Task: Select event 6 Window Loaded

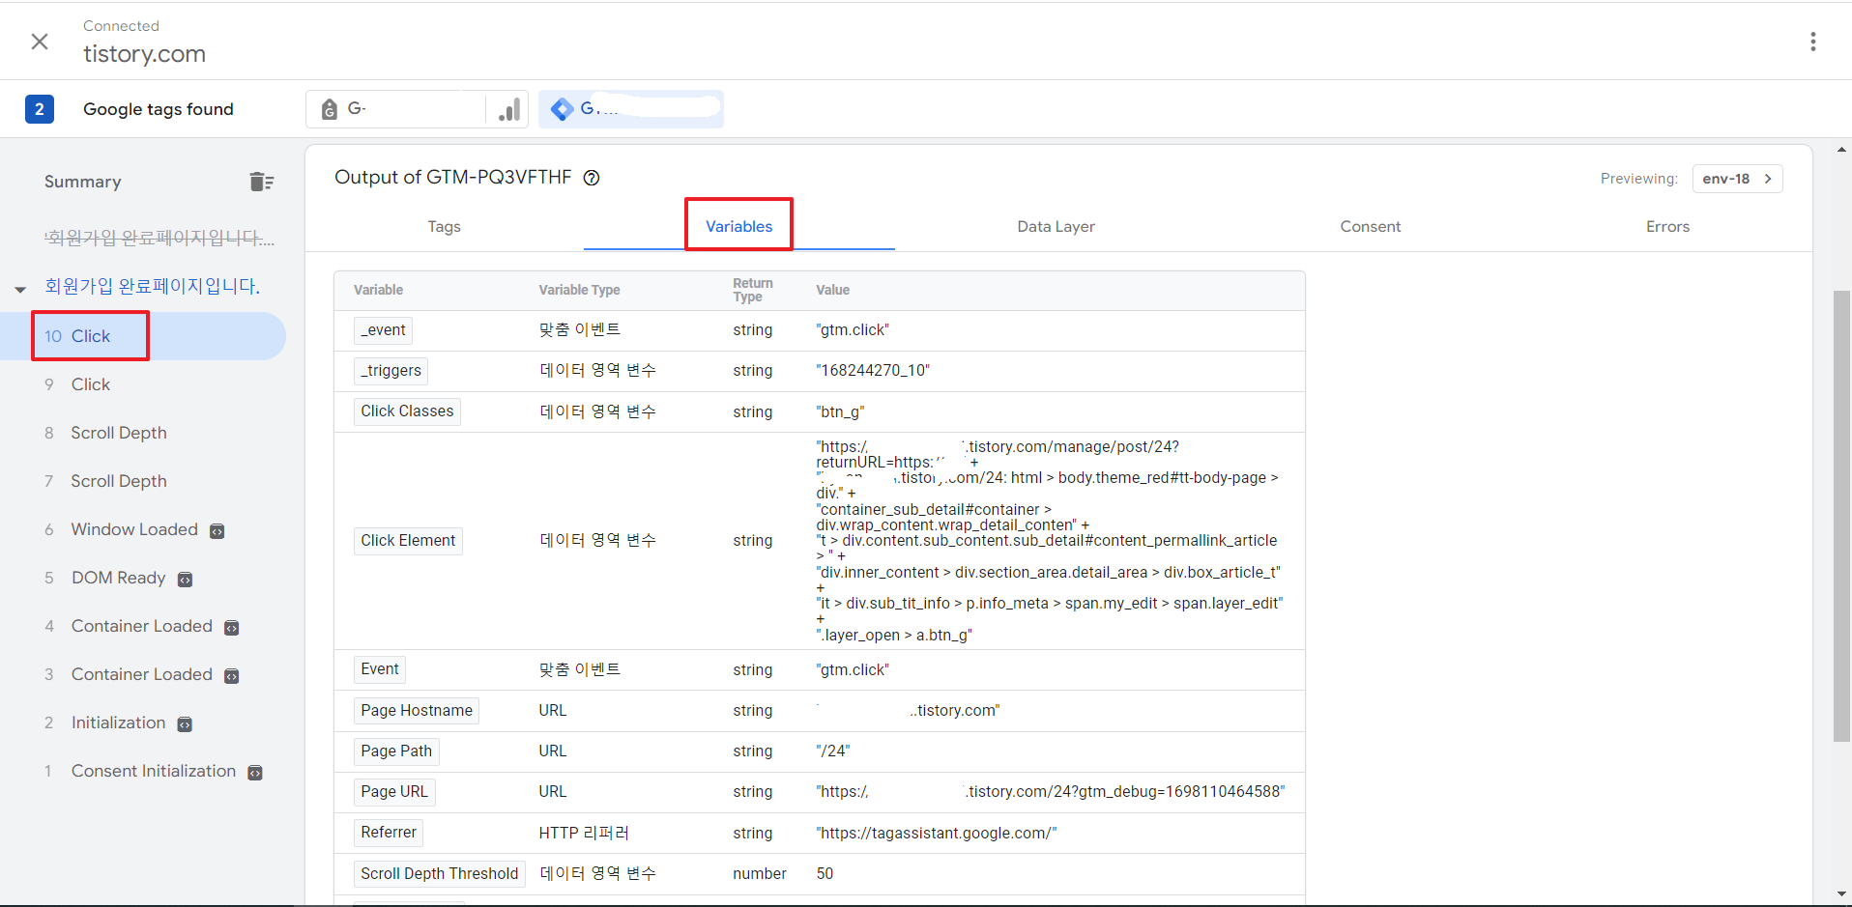Action: [134, 529]
